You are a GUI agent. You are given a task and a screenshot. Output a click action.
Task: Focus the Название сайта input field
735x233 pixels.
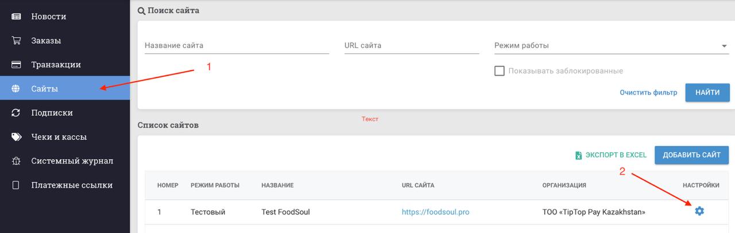(x=237, y=46)
